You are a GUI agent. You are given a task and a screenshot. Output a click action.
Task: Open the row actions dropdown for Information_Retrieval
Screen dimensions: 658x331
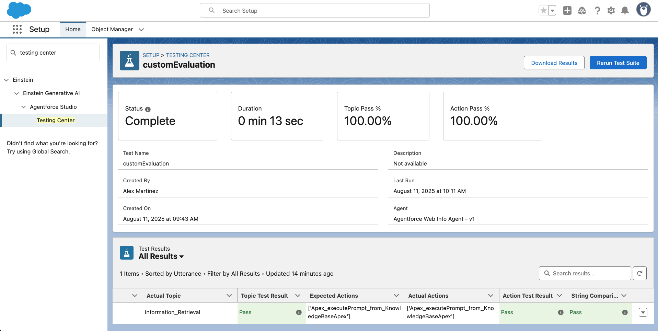(643, 312)
